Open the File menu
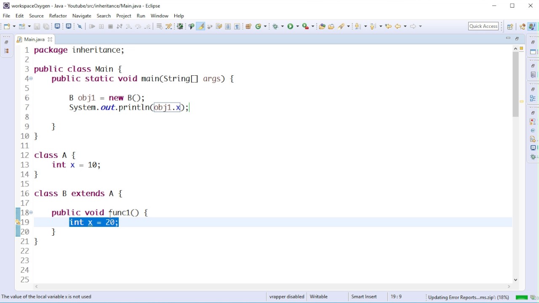The width and height of the screenshot is (539, 303). (x=7, y=16)
